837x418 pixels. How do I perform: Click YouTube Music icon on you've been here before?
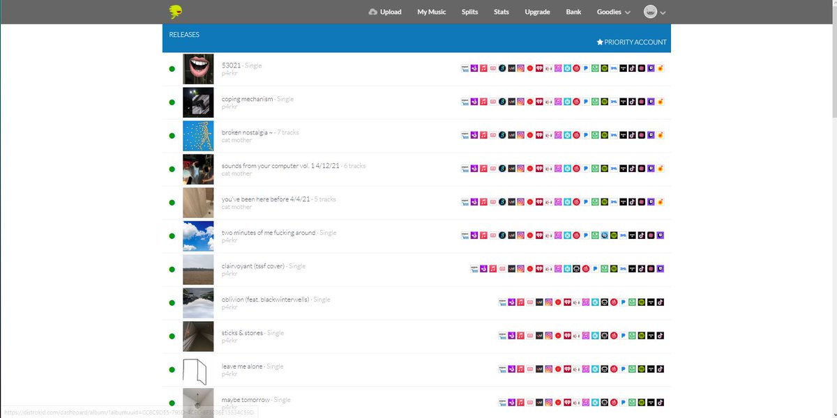(530, 202)
